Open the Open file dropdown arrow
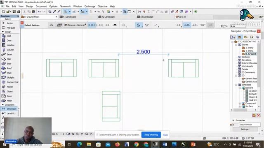Viewport: 264px width, 148px height. [x=10, y=12]
